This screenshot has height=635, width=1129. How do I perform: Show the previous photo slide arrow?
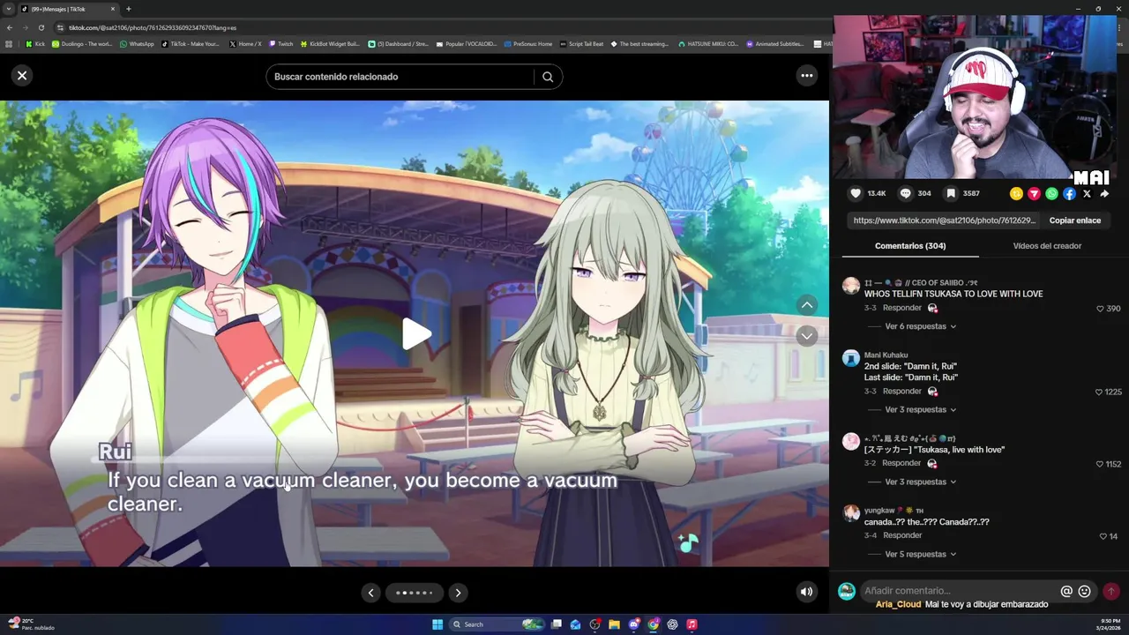click(x=371, y=593)
